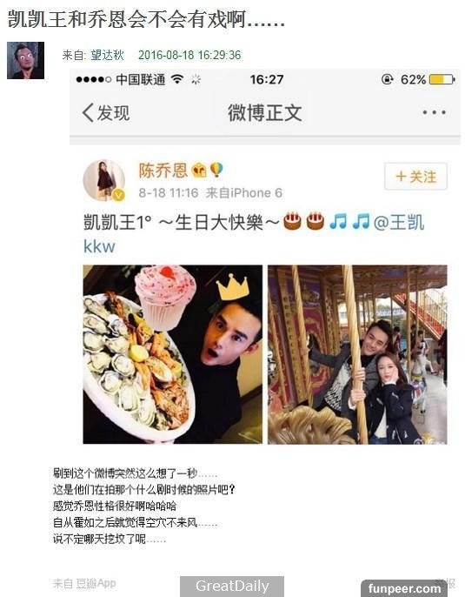Open the 望达秋 author profile link
465x597 pixels.
[108, 55]
